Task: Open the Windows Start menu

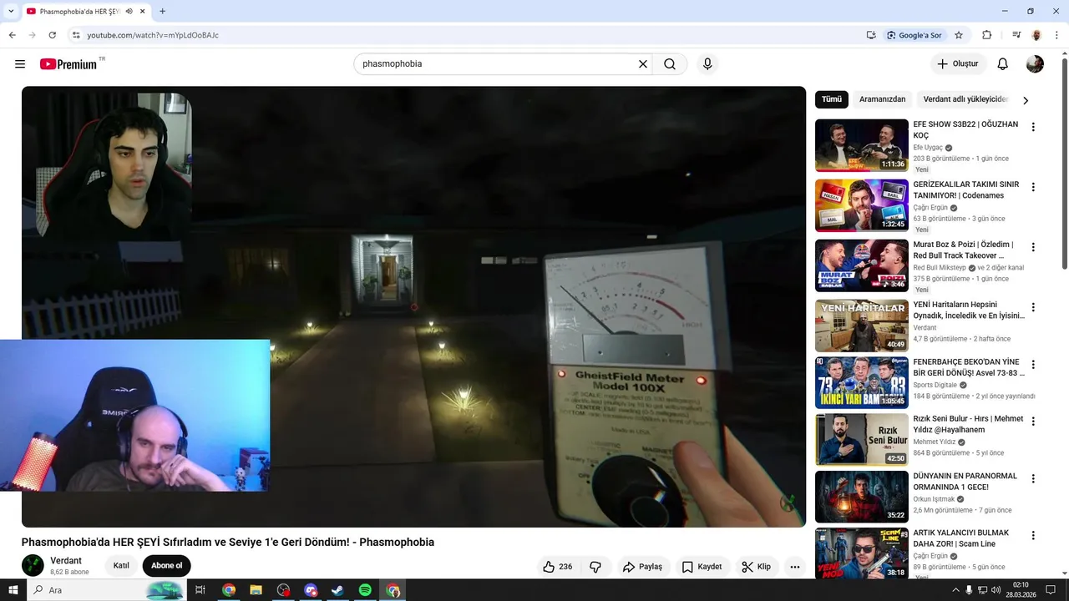Action: [x=13, y=590]
